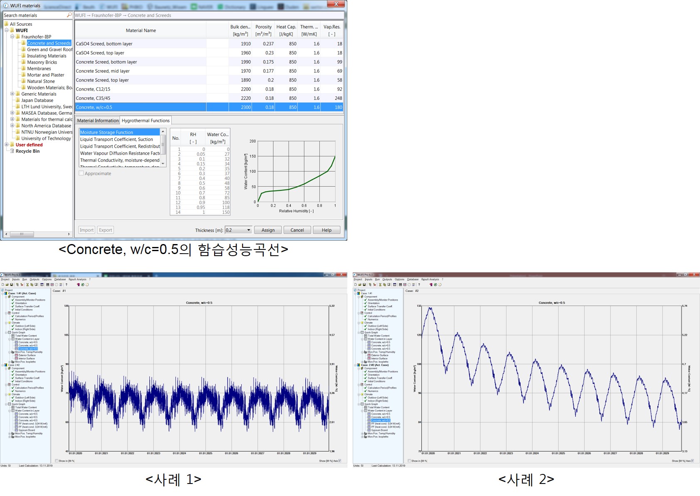Switch to the Material Information tab
Screen dimensions: 700x496
point(98,121)
